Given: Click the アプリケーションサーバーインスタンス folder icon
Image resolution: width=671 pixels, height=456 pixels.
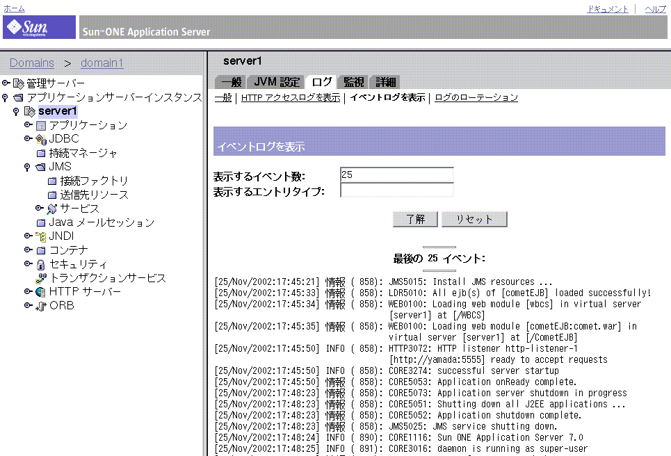Looking at the screenshot, I should [x=18, y=98].
